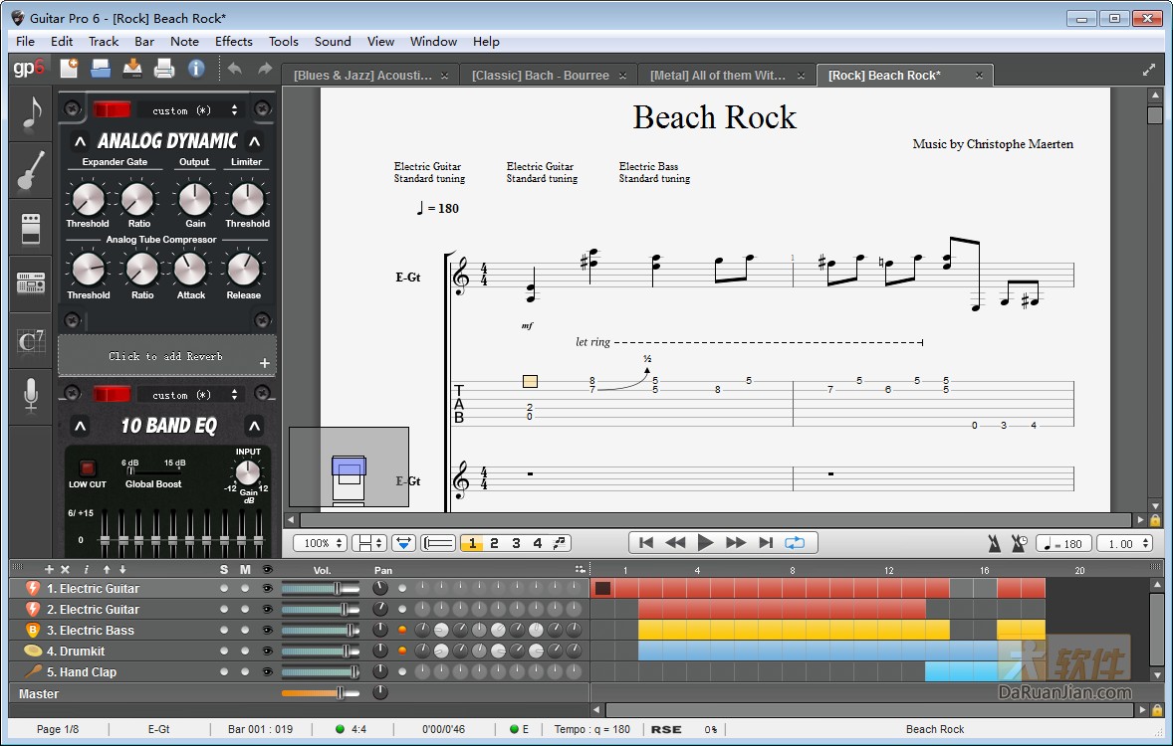Start playback with the Play button
Image resolution: width=1173 pixels, height=746 pixels.
click(705, 543)
